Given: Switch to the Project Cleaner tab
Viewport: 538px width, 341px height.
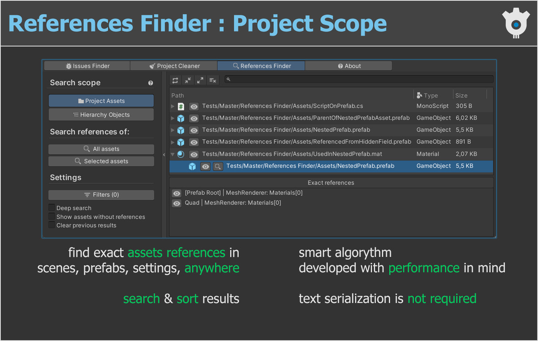Looking at the screenshot, I should tap(174, 65).
